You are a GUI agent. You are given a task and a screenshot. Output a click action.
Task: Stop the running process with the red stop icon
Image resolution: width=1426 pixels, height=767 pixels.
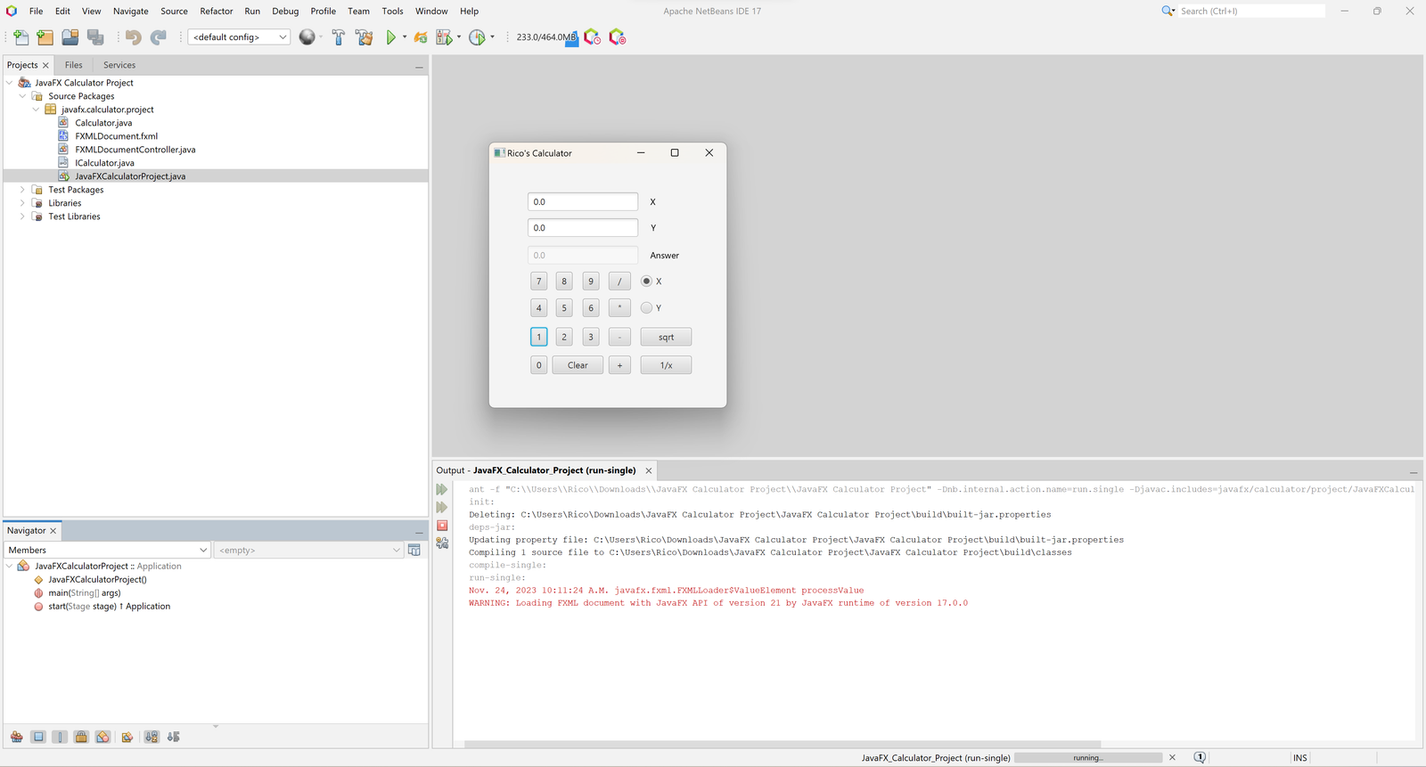[x=442, y=526]
